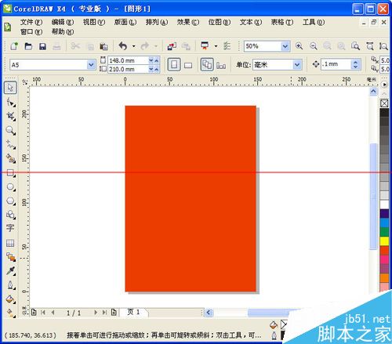
Task: Open the 文件 (File) menu
Action: [x=31, y=22]
